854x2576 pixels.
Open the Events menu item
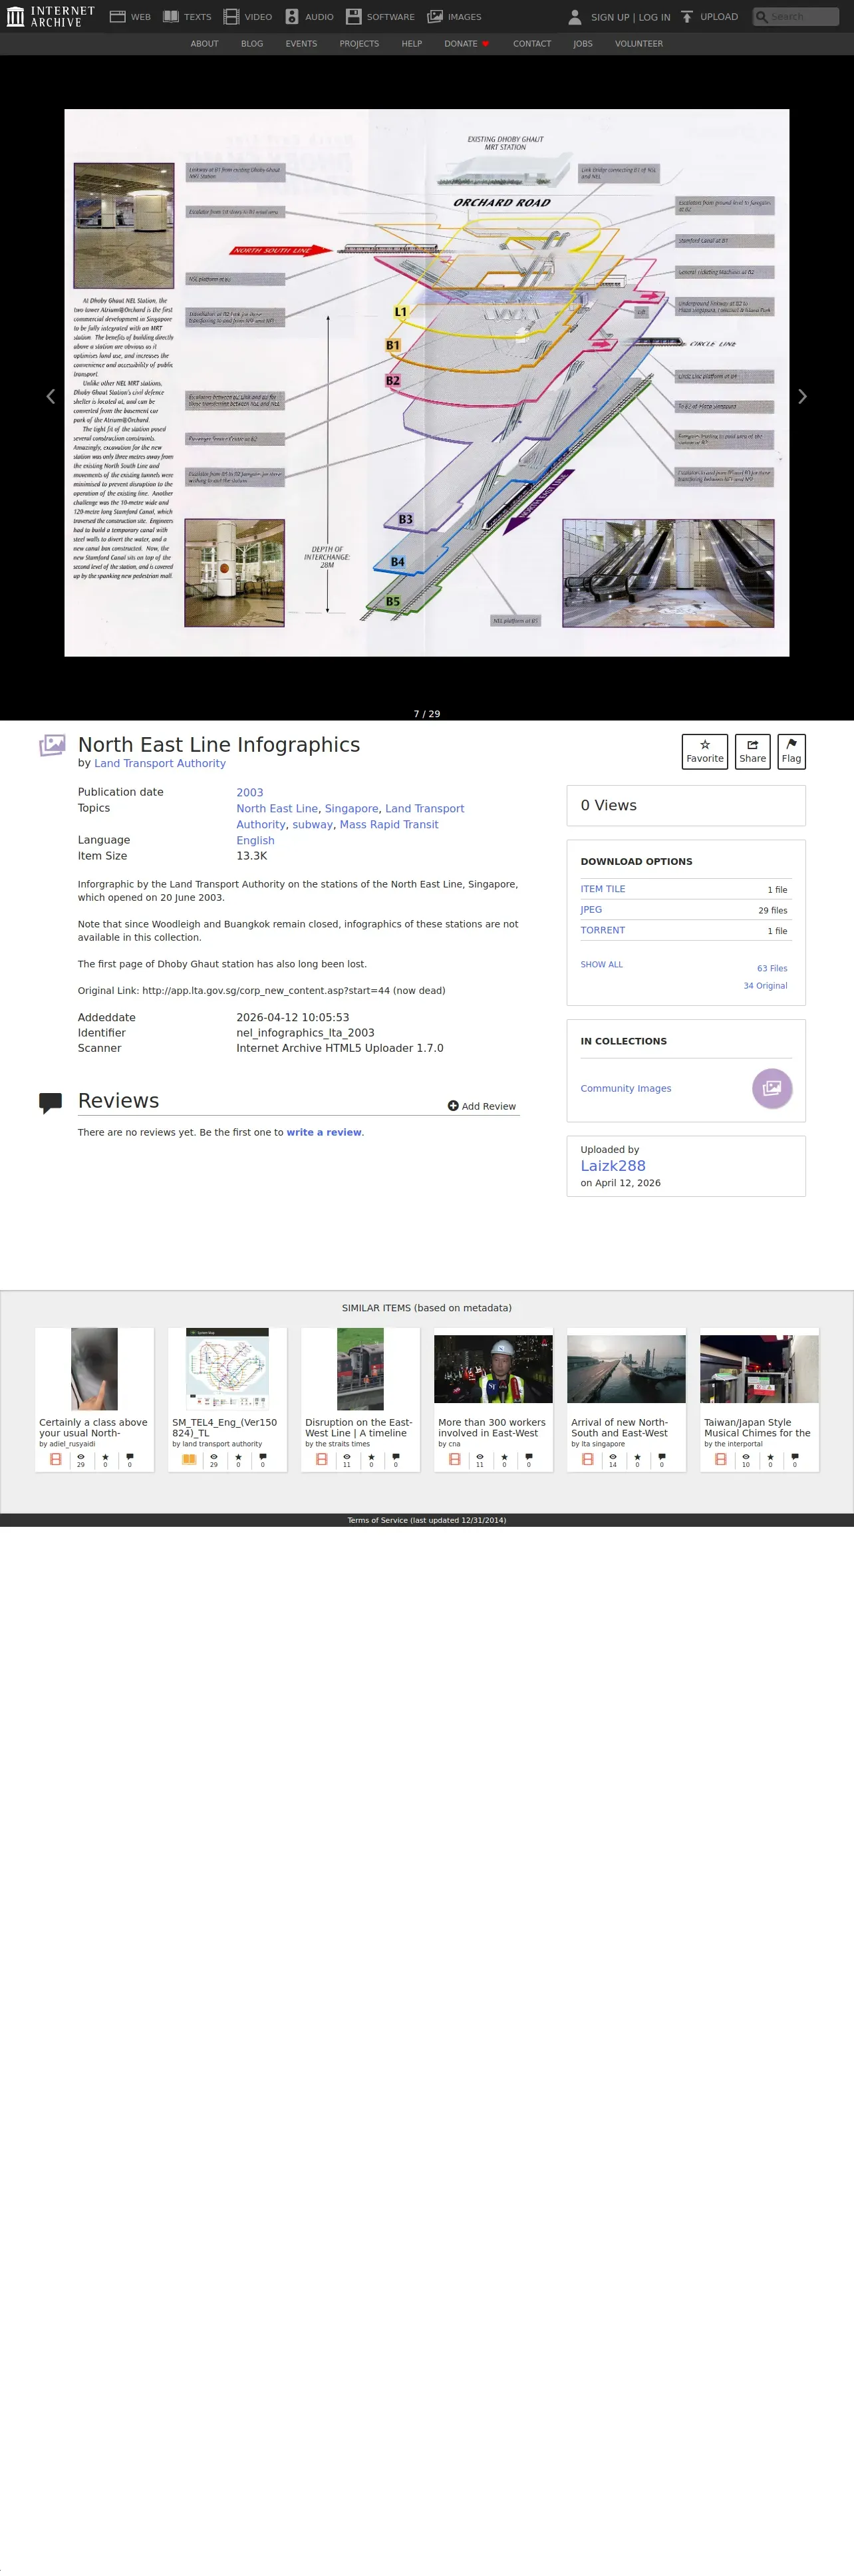coord(301,44)
